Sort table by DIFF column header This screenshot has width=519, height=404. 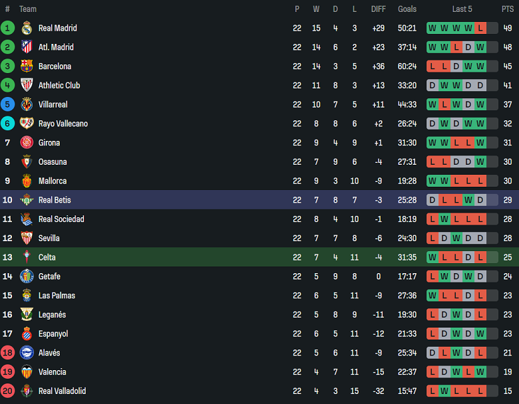[379, 9]
